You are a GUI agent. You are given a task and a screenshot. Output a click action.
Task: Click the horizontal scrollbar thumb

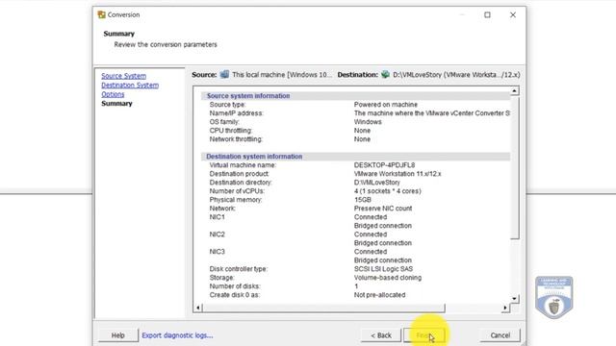pos(323,308)
